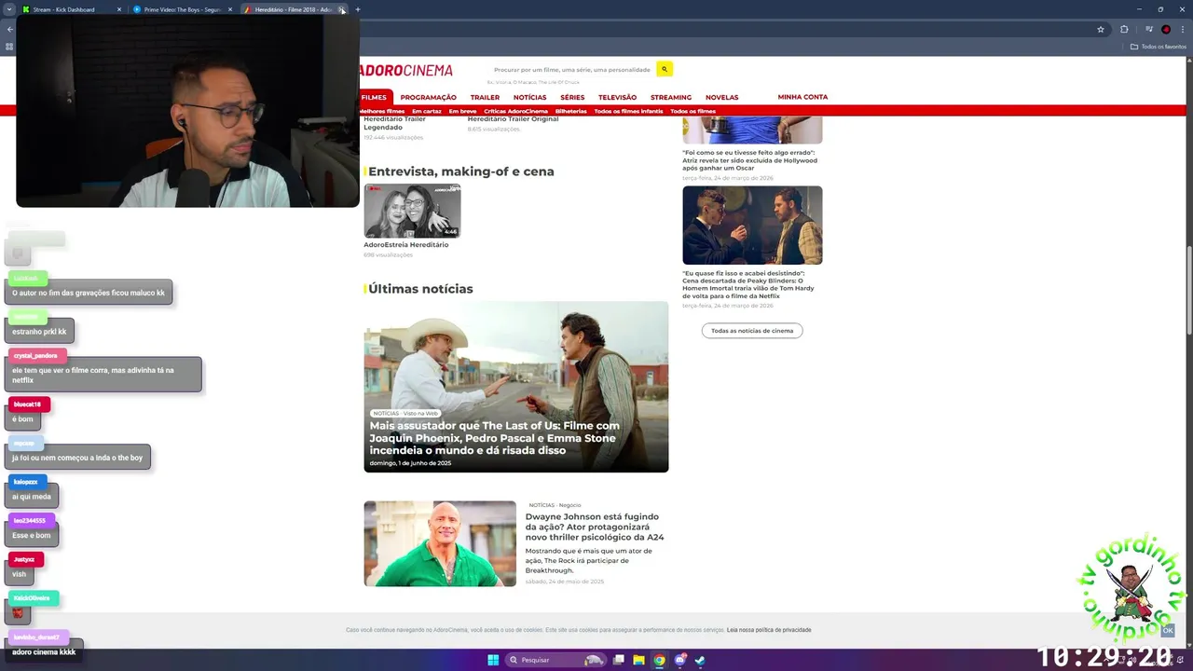1193x671 pixels.
Task: Open the Dwayne Johnson photo thumbnail
Action: (x=440, y=543)
